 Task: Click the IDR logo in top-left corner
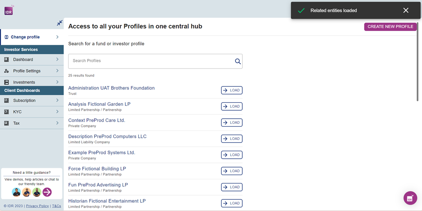click(x=9, y=10)
